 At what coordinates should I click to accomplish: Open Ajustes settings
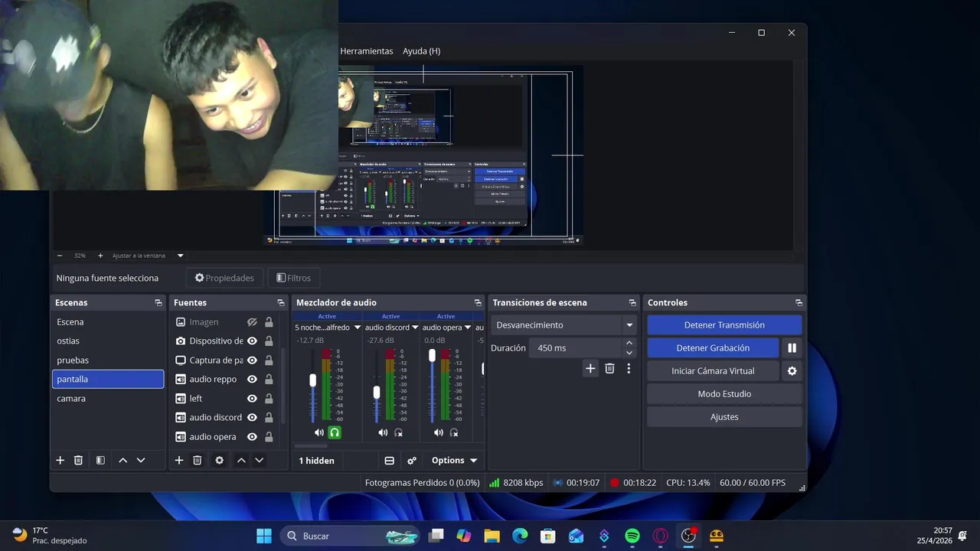(x=724, y=416)
